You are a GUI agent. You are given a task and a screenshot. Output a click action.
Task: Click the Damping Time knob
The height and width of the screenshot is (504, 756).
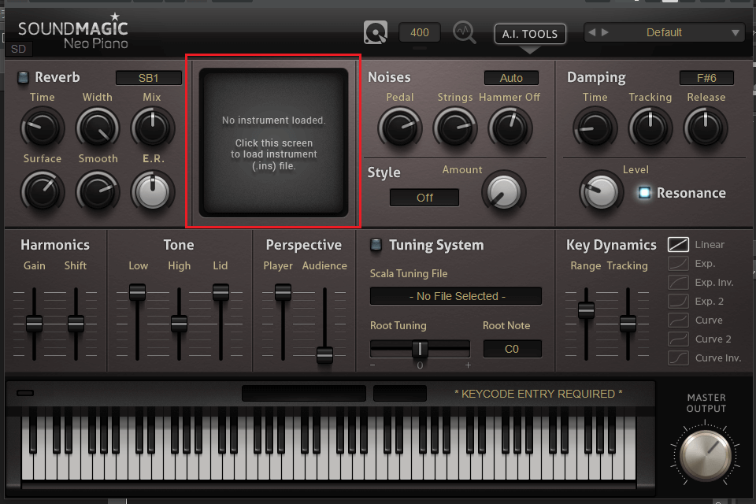pyautogui.click(x=595, y=128)
